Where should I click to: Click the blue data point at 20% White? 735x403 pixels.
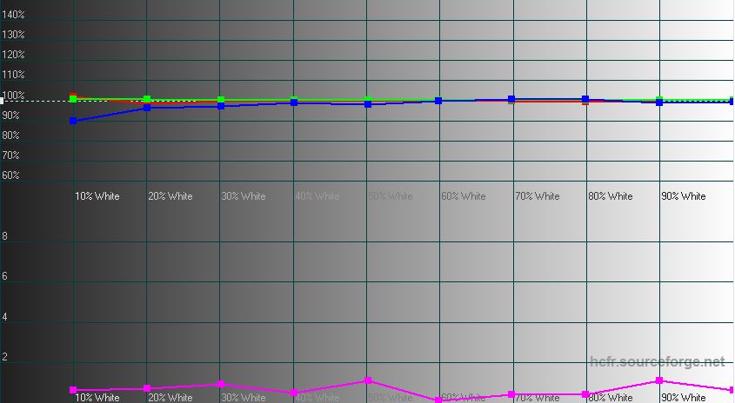tap(147, 108)
